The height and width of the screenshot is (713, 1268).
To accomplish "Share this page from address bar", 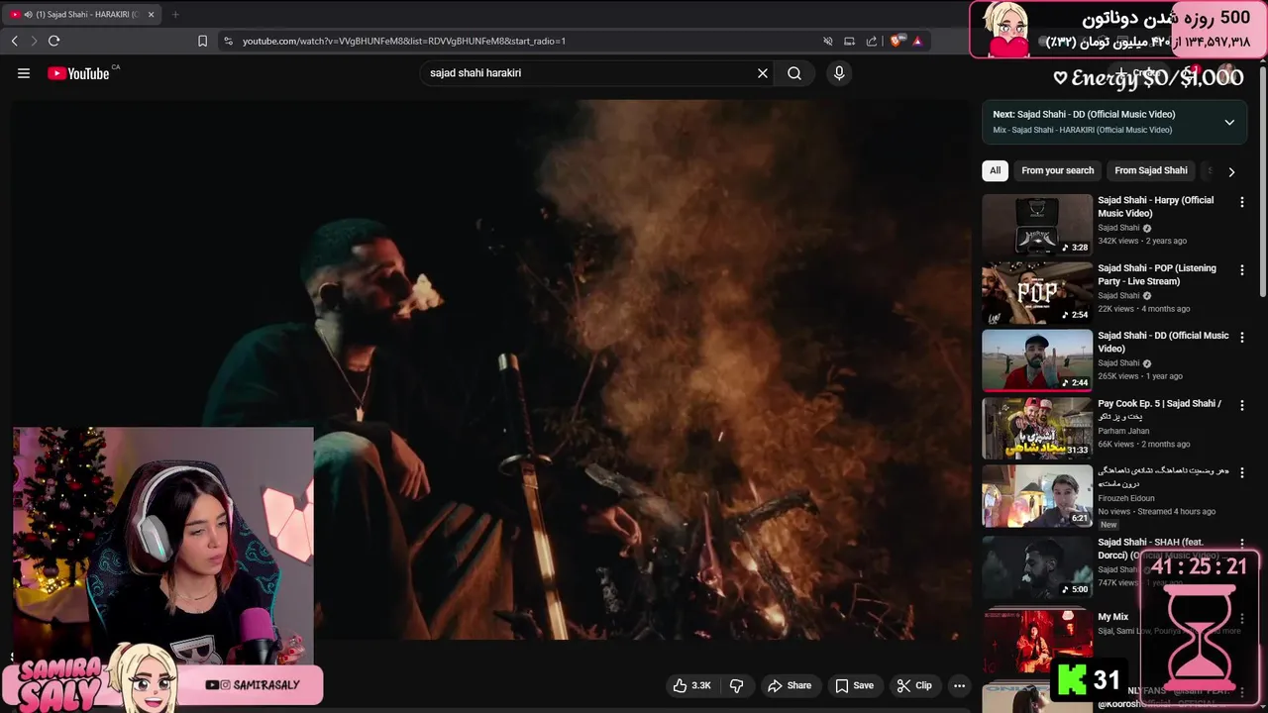I will [872, 41].
